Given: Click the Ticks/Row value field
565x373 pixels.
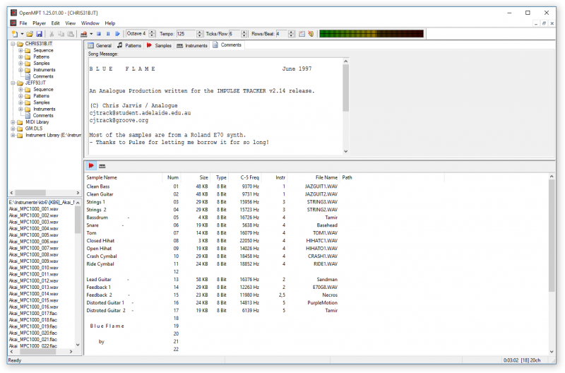Looking at the screenshot, I should click(235, 34).
